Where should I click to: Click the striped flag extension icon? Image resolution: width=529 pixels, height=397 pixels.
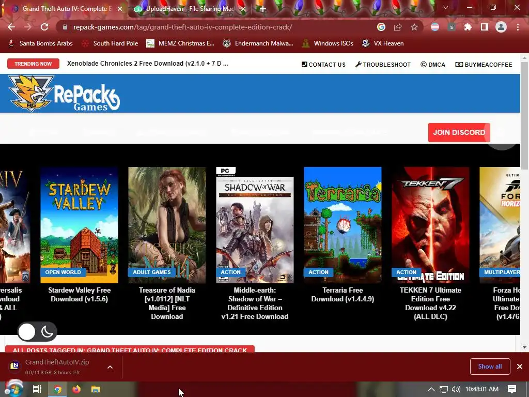click(435, 27)
